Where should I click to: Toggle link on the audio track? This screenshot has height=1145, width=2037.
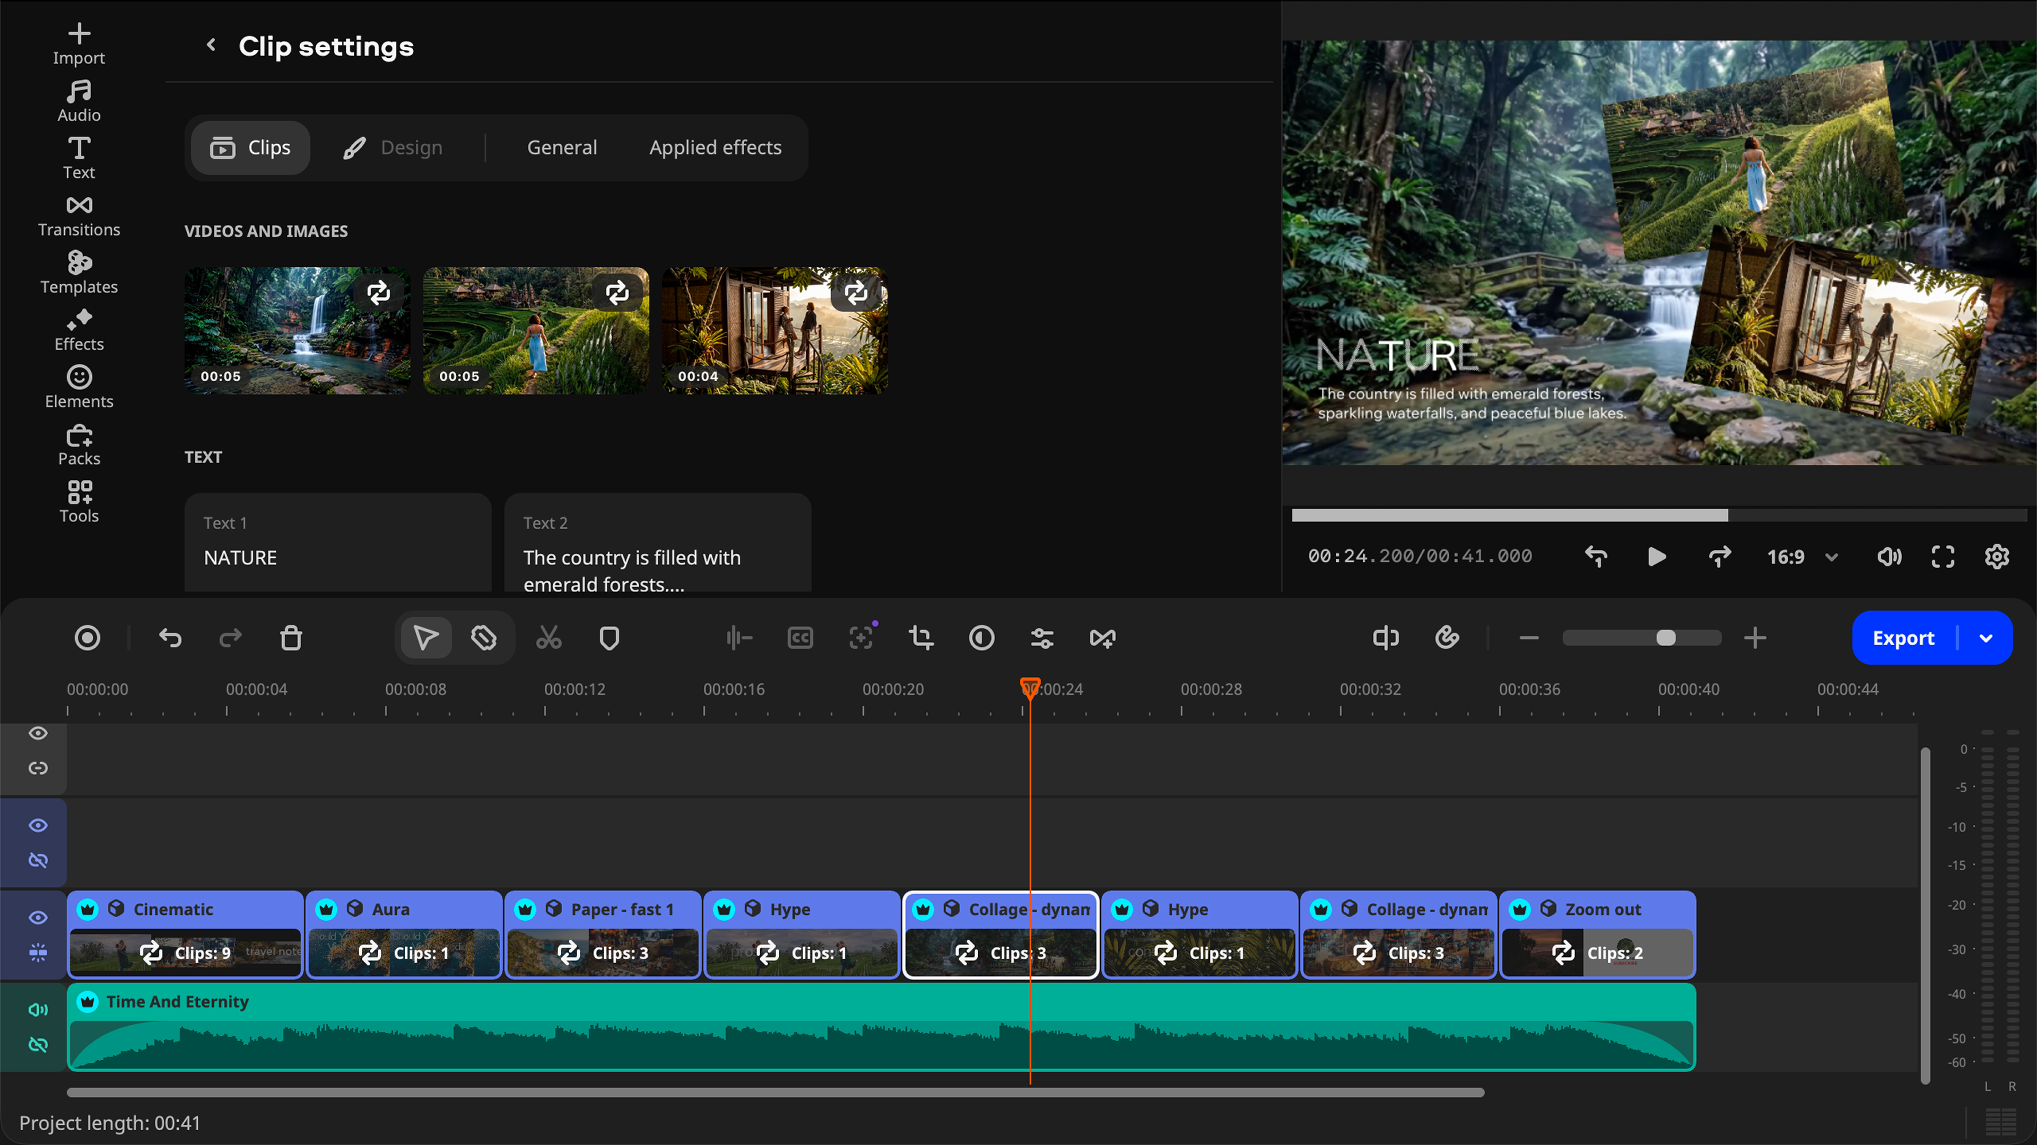[x=38, y=1045]
